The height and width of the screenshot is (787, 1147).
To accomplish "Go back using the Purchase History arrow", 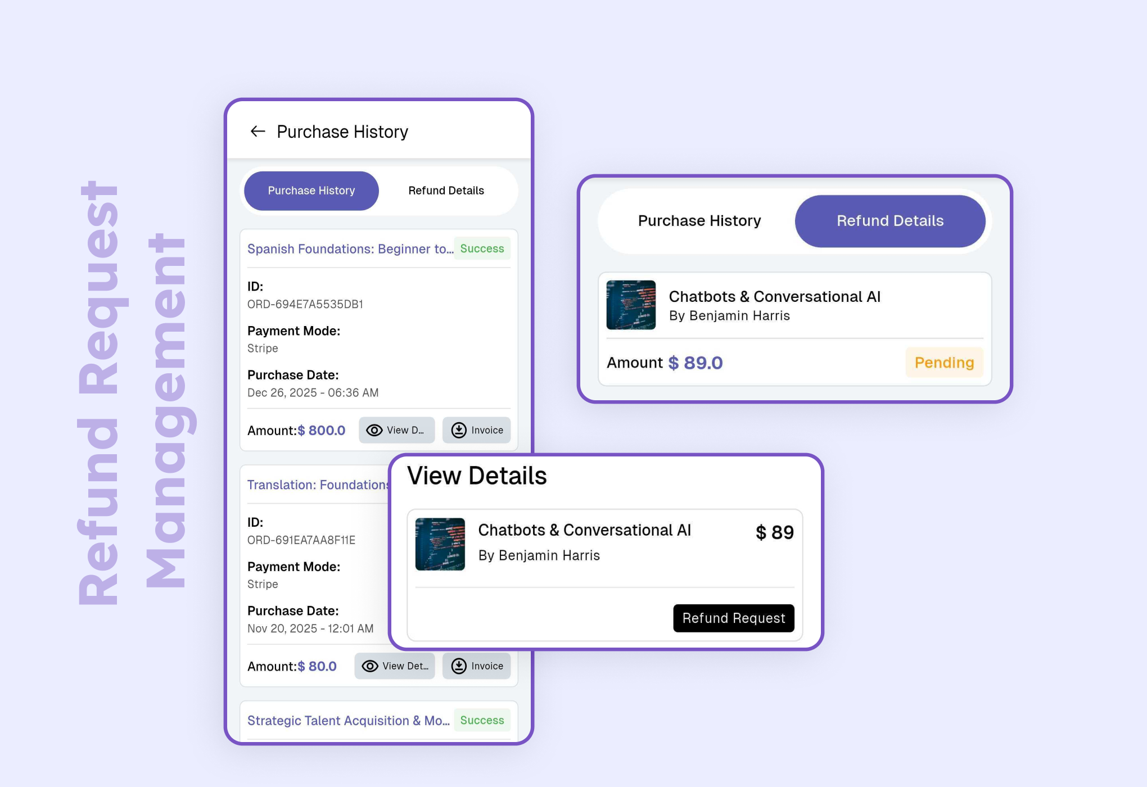I will [258, 132].
